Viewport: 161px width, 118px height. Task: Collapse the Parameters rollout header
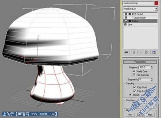coord(140,62)
